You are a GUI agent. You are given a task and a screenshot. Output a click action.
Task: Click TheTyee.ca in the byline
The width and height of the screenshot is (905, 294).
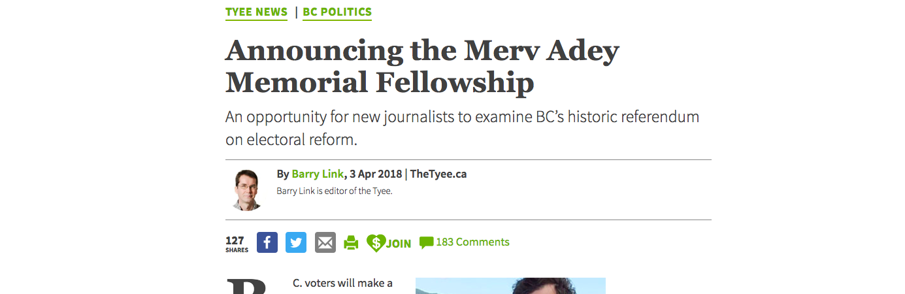[438, 174]
